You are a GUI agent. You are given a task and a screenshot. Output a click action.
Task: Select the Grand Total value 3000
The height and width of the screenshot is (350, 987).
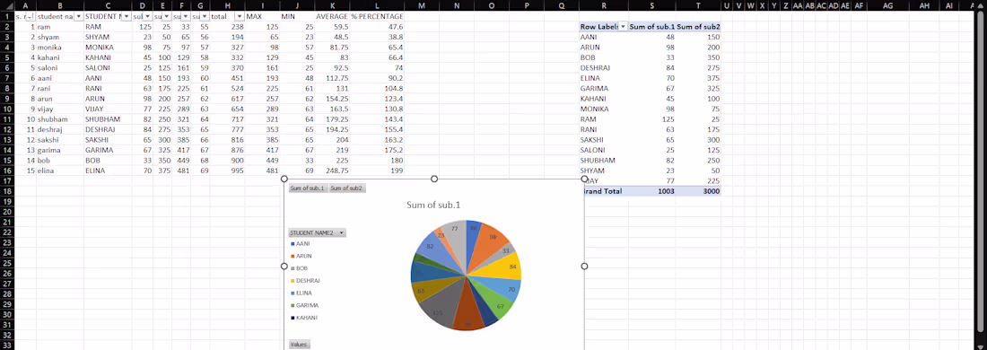click(698, 191)
